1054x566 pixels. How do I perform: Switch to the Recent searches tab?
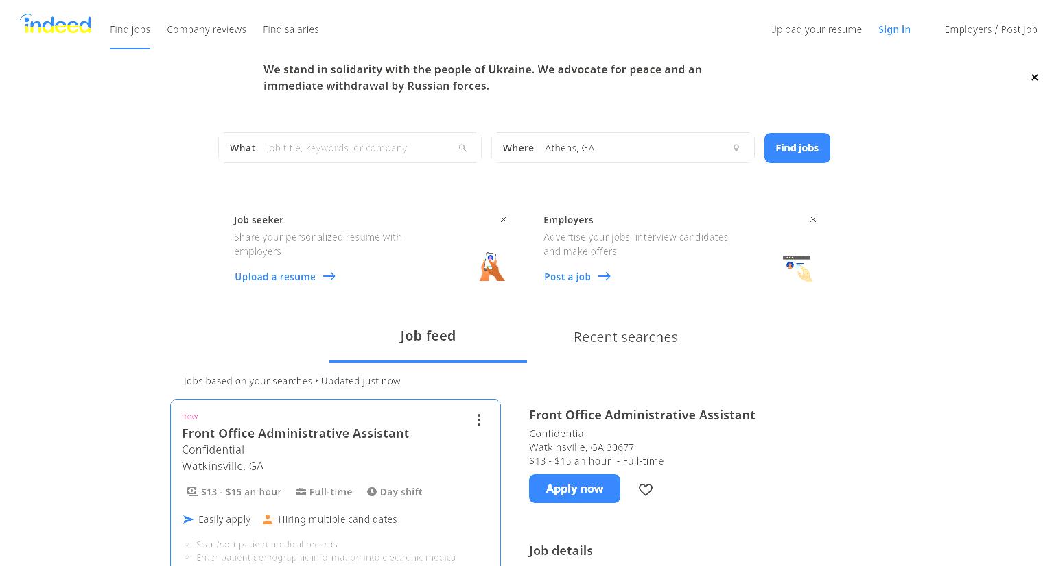[x=626, y=337]
